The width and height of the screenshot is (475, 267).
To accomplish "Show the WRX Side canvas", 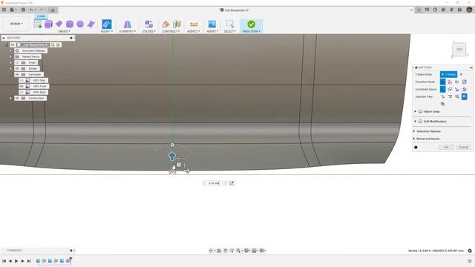I will tap(22, 81).
